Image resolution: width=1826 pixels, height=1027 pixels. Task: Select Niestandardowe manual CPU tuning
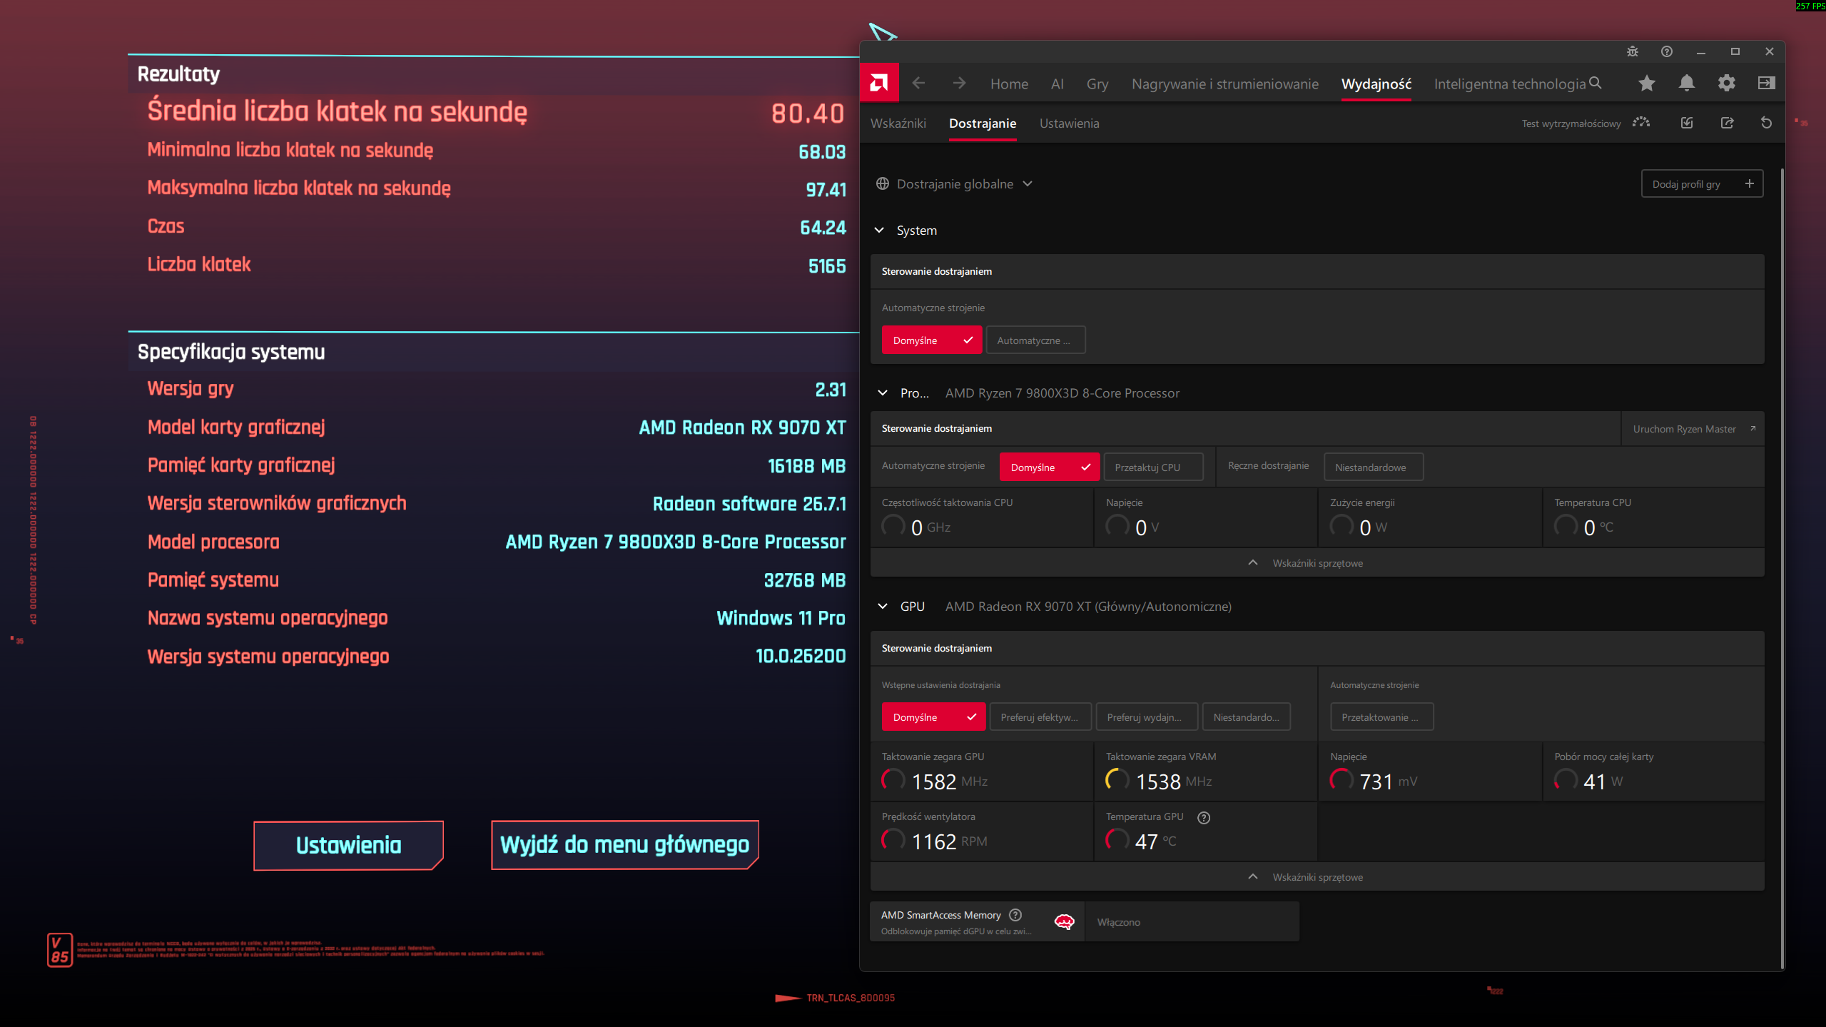click(x=1374, y=467)
